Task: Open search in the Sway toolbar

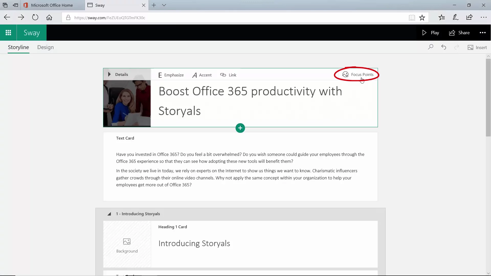Action: pos(431,47)
